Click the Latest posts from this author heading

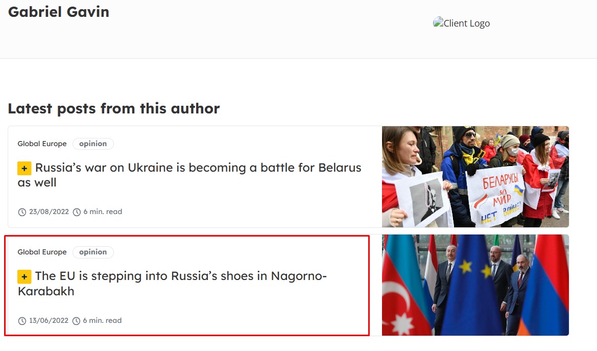(114, 109)
